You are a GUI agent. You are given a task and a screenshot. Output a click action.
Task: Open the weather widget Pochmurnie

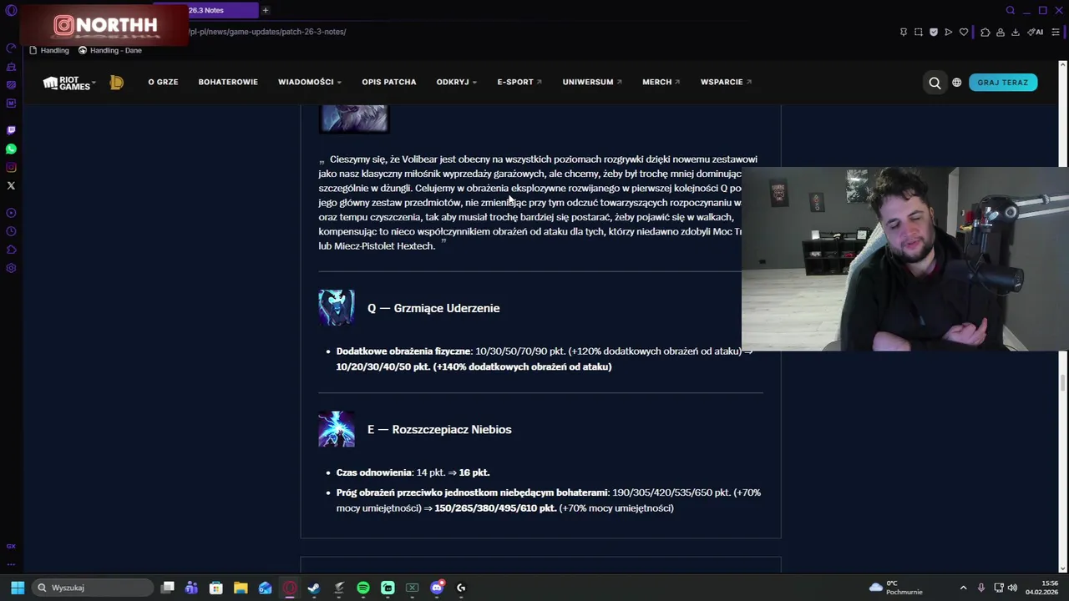click(895, 588)
